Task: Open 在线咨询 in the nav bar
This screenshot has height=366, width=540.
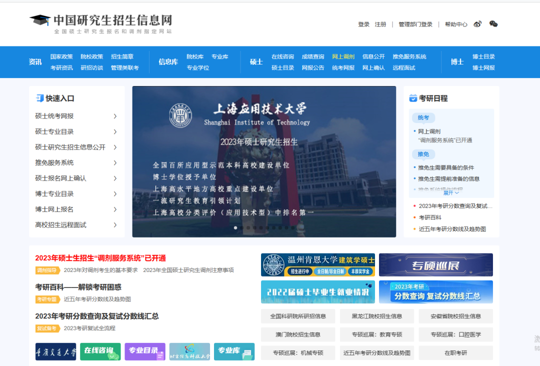Action: [282, 56]
